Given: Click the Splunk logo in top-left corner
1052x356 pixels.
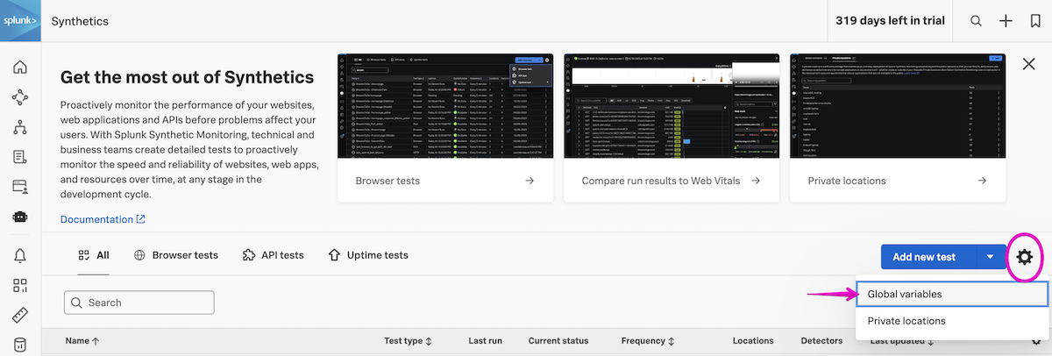Looking at the screenshot, I should point(20,20).
